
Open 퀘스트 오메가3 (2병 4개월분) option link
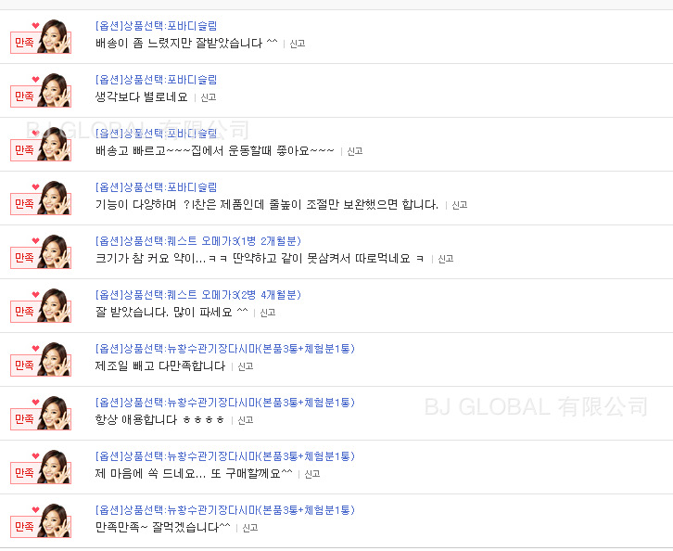(197, 295)
